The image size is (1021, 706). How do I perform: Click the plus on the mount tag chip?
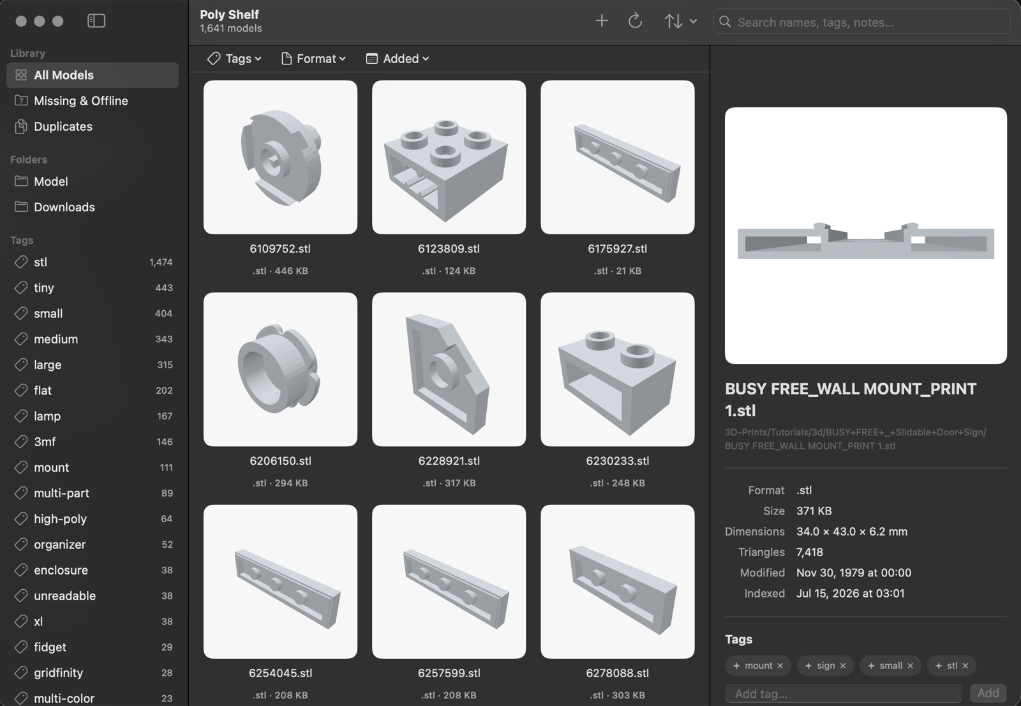tap(736, 666)
